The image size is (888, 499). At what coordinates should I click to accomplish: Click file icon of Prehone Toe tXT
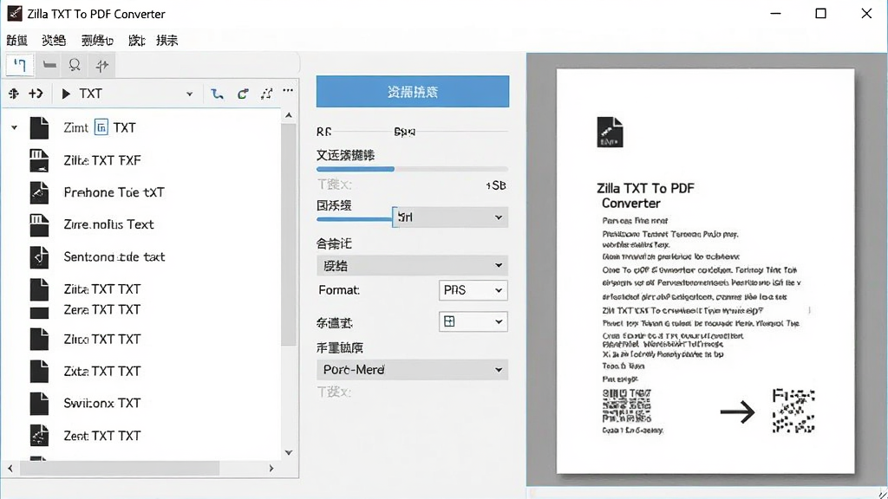click(39, 192)
